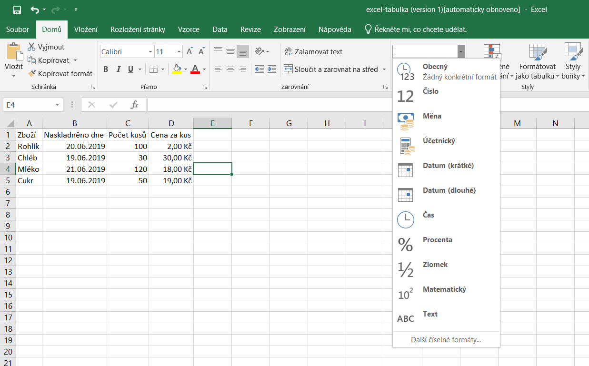Click Sloučit a zarovnat na střed
Viewport: 589px width, 366px height.
[x=331, y=69]
